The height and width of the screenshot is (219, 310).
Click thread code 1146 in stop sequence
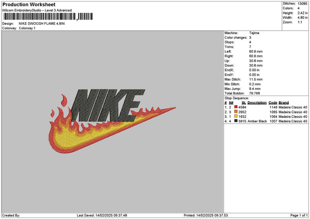pyautogui.click(x=273, y=107)
